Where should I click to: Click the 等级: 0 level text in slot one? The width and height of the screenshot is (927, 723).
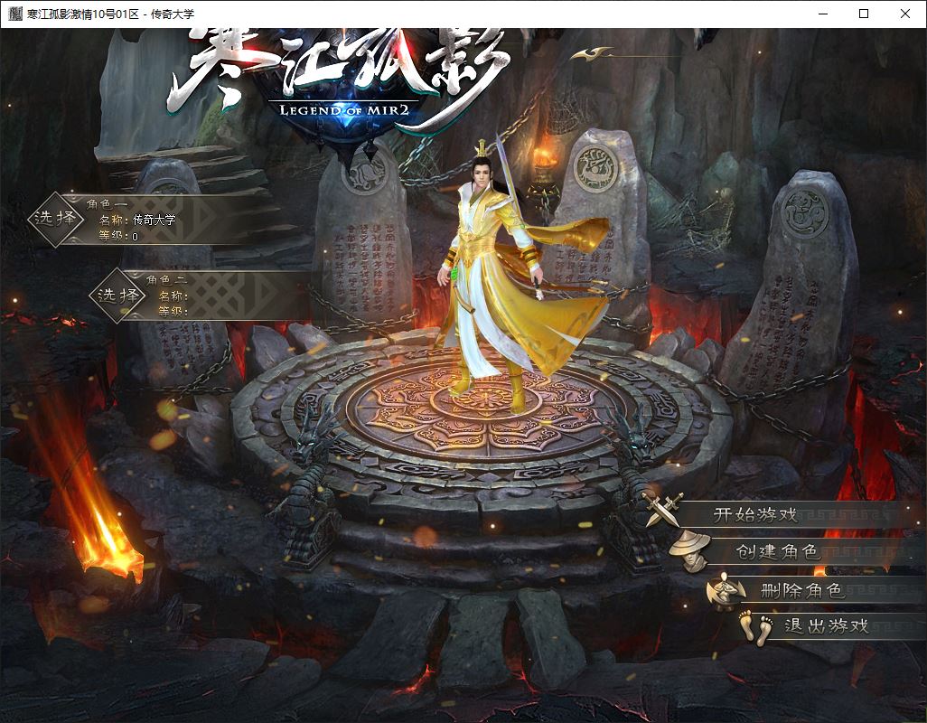[x=118, y=236]
